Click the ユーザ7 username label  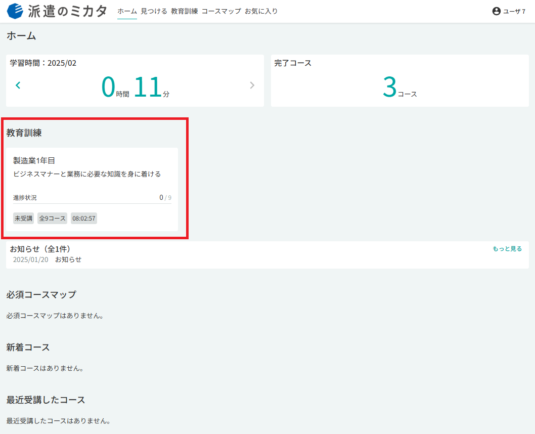(x=514, y=11)
